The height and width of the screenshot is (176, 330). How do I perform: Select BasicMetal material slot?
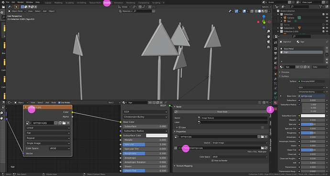301,49
